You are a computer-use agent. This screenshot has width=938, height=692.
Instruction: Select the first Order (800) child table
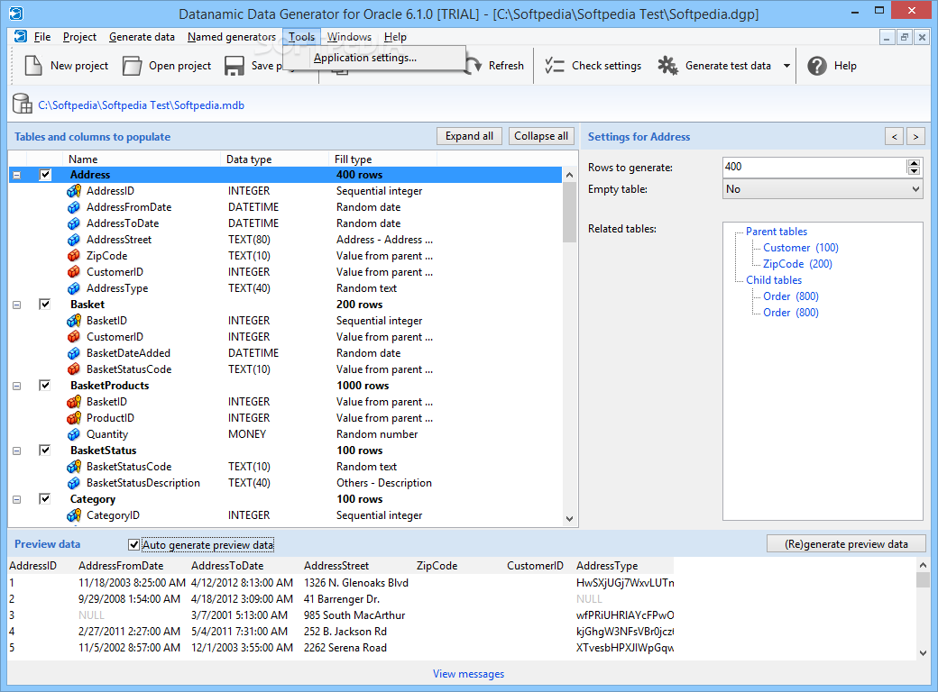pos(790,296)
